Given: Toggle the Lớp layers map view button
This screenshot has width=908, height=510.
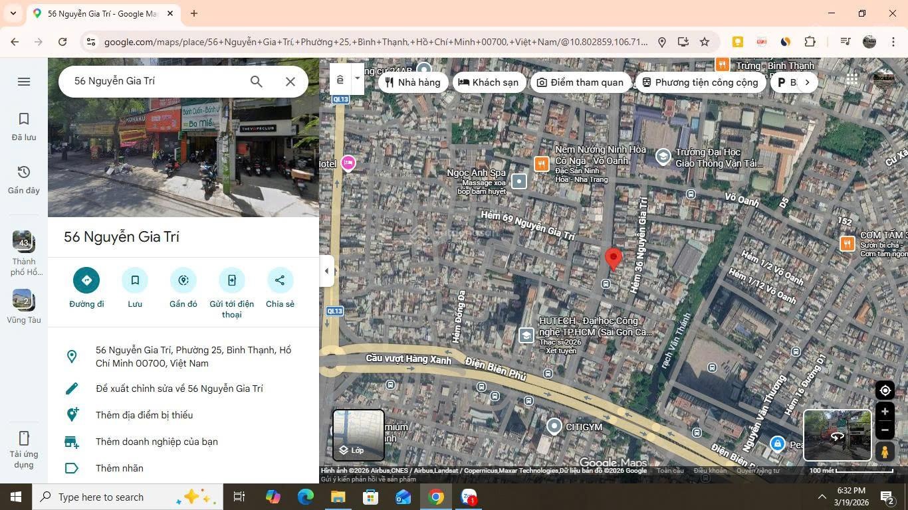Looking at the screenshot, I should 358,435.
